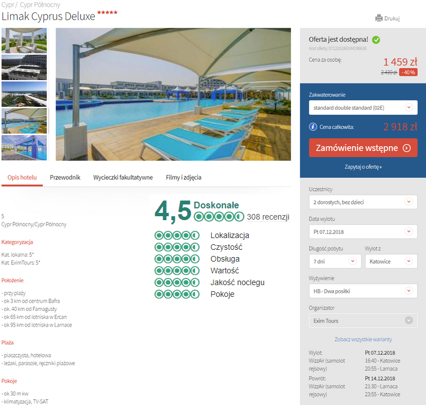Viewport: 426px width, 405px height.
Task: Click the Czystość rating bubbles
Action: 177,247
